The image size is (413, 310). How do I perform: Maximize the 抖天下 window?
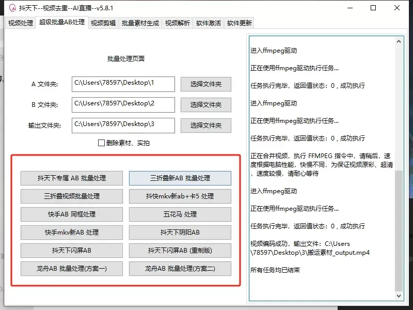(x=373, y=8)
